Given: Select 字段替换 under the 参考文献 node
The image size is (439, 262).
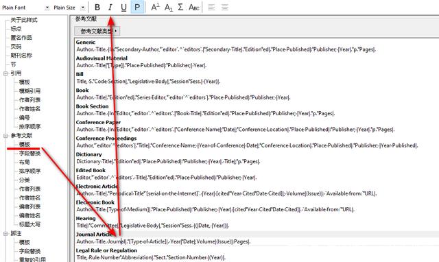Looking at the screenshot, I should point(29,154).
